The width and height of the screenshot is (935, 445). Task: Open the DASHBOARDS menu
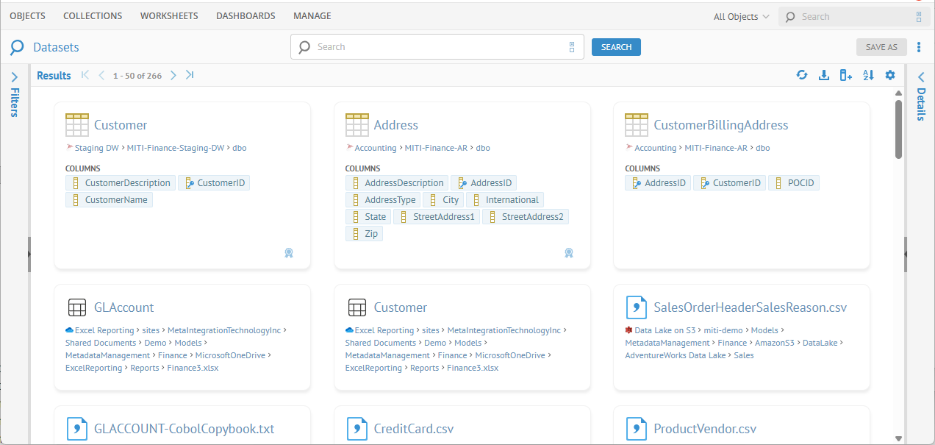pyautogui.click(x=246, y=15)
